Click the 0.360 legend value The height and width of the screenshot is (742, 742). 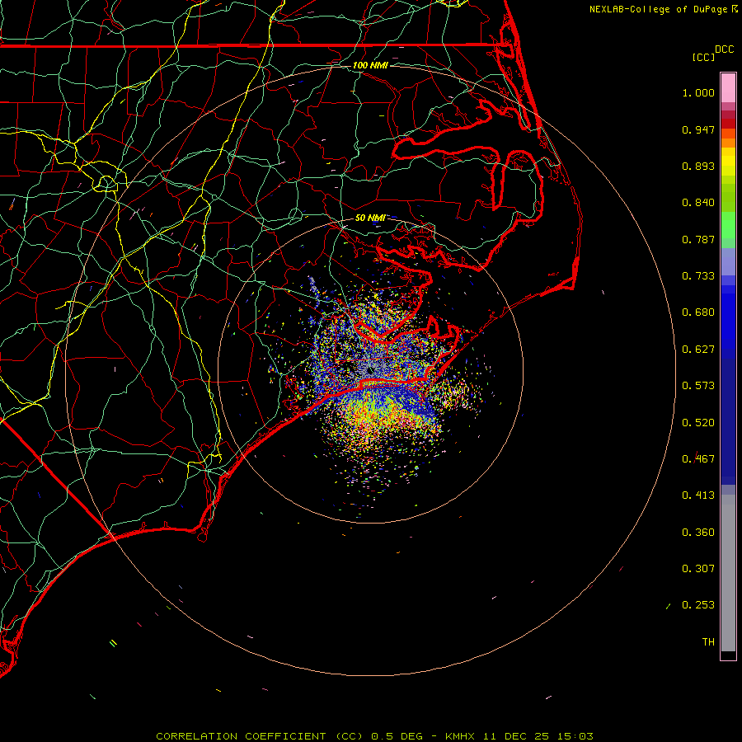pyautogui.click(x=698, y=533)
